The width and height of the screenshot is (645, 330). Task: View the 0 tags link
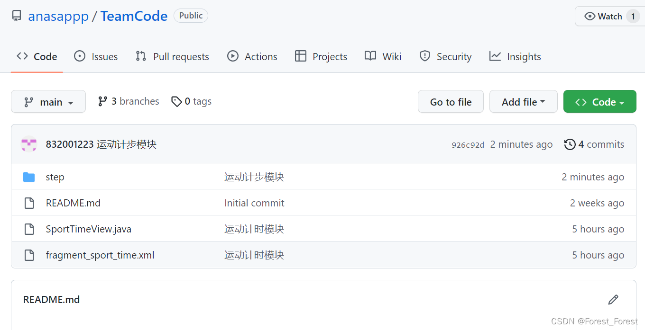click(x=192, y=101)
